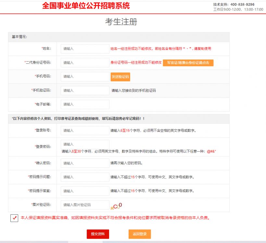Click the 姓名 name input field
This screenshot has height=243, width=266.
(84, 48)
